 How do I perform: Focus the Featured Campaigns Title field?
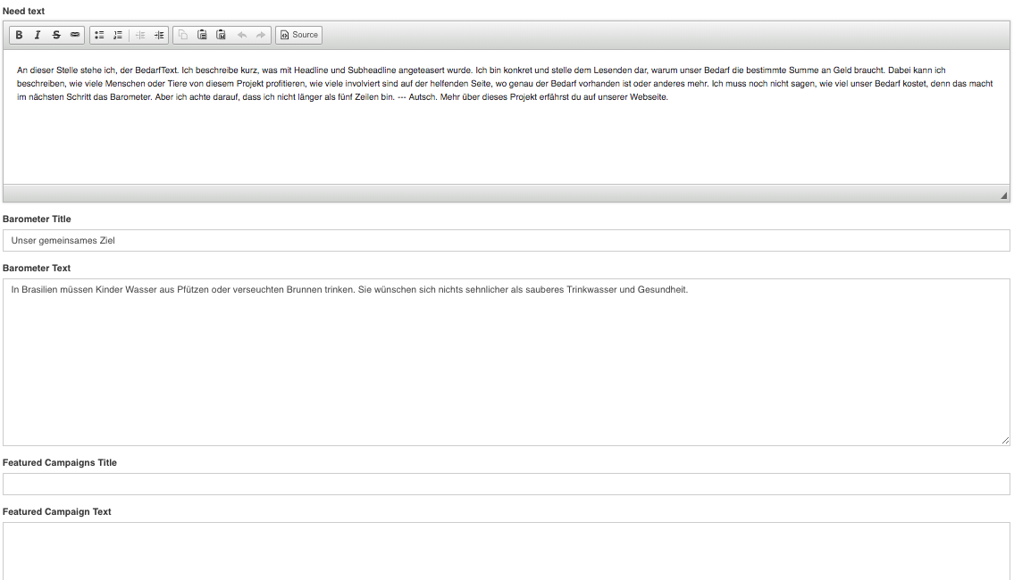(x=507, y=484)
